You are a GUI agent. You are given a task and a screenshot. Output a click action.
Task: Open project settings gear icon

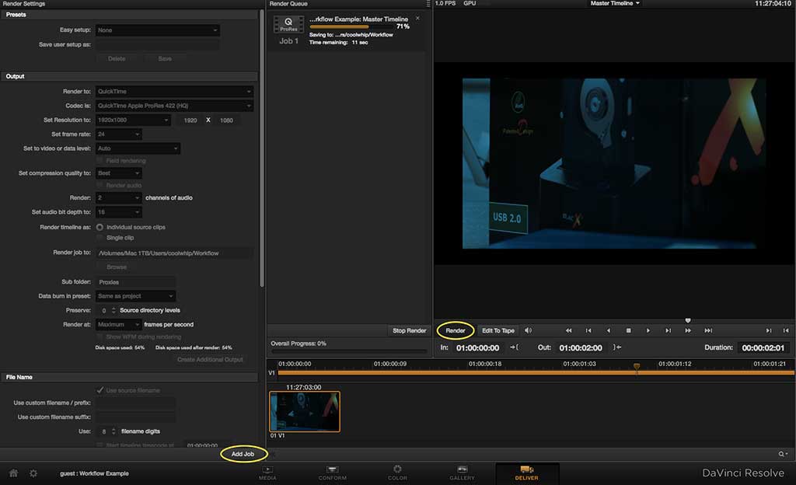(x=33, y=473)
